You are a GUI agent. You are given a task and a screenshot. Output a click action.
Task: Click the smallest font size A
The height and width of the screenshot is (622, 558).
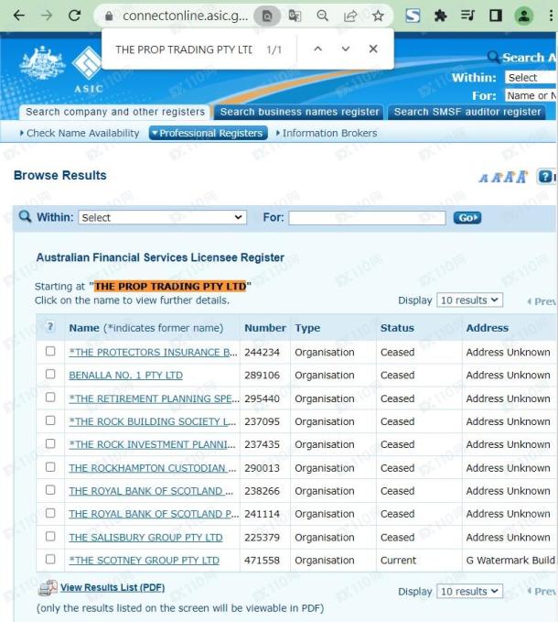(483, 179)
